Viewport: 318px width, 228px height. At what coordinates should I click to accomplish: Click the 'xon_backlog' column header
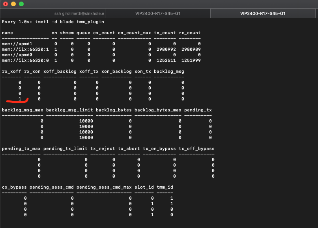click(116, 72)
